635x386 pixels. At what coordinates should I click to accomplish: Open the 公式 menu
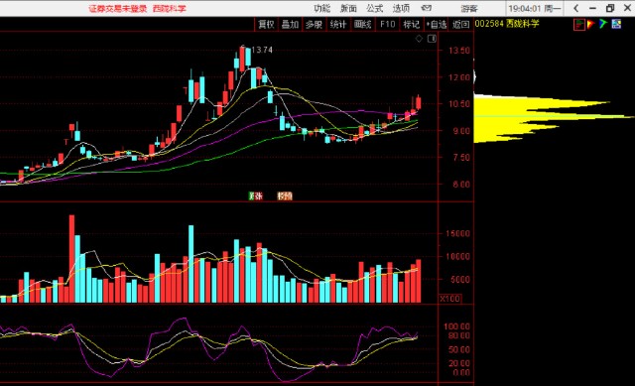[375, 9]
